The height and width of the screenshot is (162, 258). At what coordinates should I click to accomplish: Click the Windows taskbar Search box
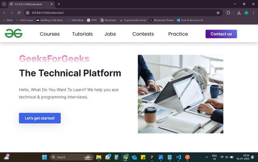pos(72,157)
